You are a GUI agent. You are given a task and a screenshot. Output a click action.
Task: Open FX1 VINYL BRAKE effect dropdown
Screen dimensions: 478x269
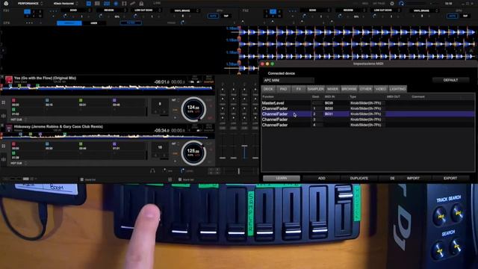[185, 10]
